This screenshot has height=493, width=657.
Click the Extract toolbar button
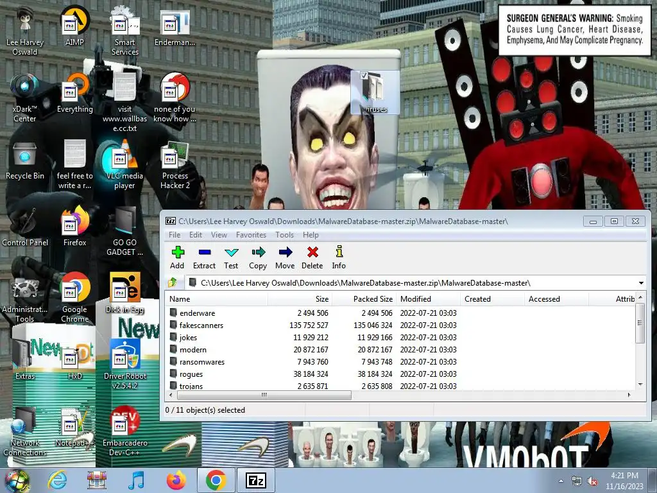[x=204, y=257]
